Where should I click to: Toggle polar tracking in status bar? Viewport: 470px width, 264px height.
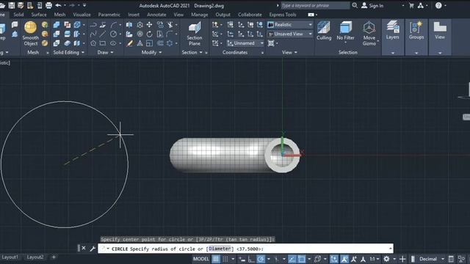pos(261,259)
